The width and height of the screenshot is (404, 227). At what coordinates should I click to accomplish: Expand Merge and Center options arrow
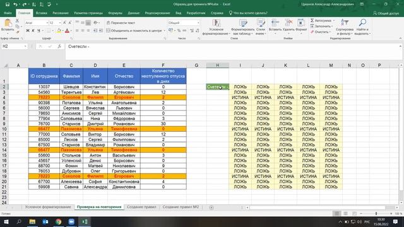pyautogui.click(x=164, y=31)
